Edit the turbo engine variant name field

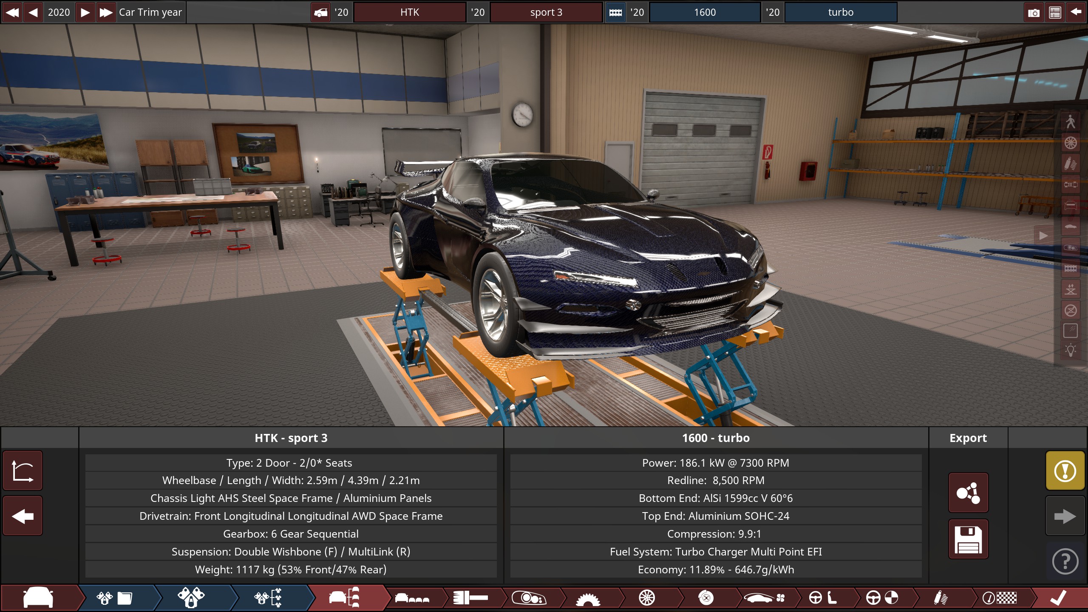click(x=841, y=12)
